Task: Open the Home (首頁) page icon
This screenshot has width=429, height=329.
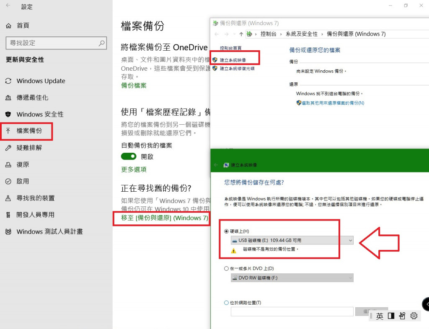Action: [x=8, y=26]
